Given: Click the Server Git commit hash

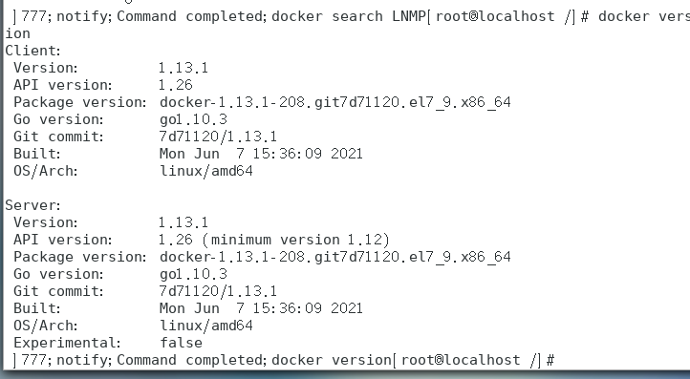Looking at the screenshot, I should (x=218, y=291).
